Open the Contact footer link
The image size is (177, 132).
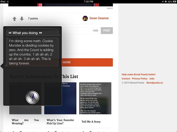click(x=126, y=79)
